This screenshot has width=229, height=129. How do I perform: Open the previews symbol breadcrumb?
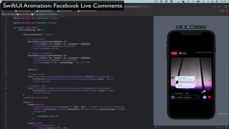(53, 14)
